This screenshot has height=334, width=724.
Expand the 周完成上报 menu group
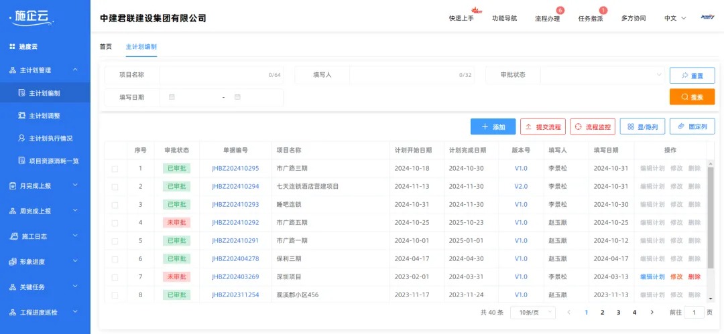point(75,210)
